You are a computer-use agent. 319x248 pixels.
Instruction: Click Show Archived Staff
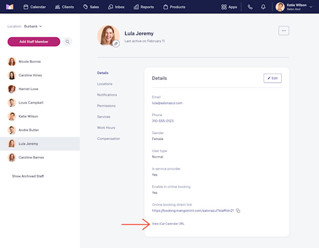[28, 176]
